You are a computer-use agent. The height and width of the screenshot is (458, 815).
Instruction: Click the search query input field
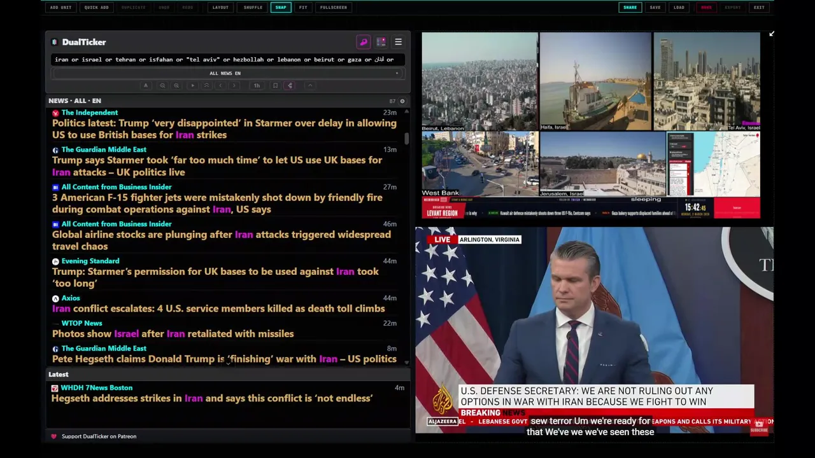228,60
